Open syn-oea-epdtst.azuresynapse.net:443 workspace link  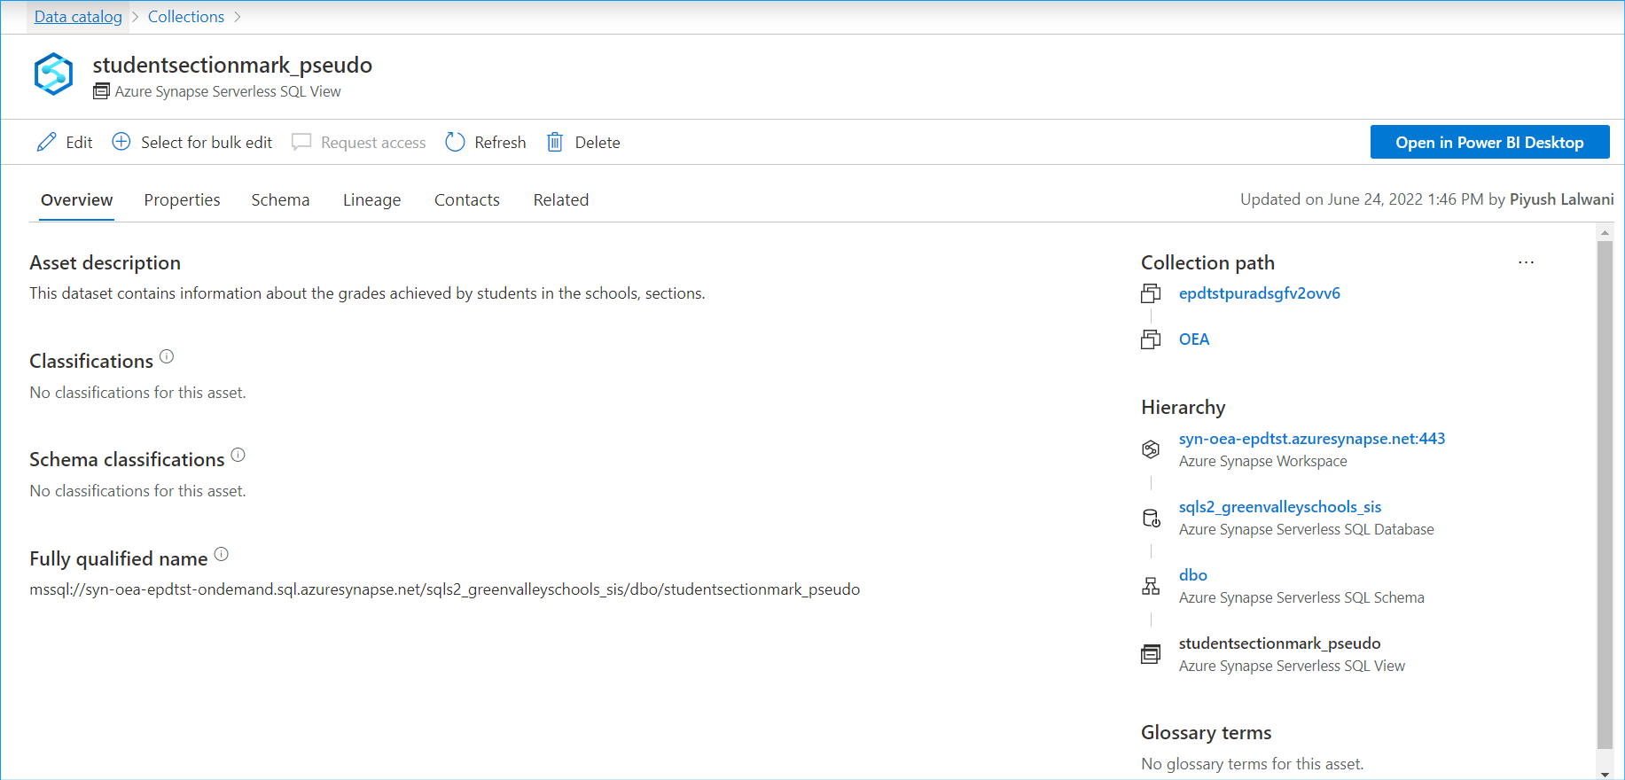click(x=1312, y=439)
